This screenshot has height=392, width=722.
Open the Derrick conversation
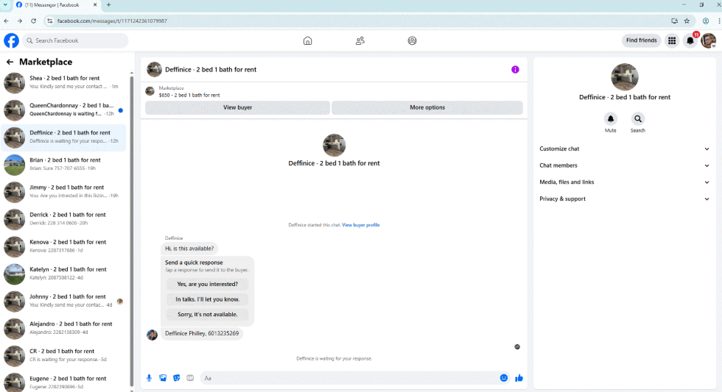[x=63, y=219]
